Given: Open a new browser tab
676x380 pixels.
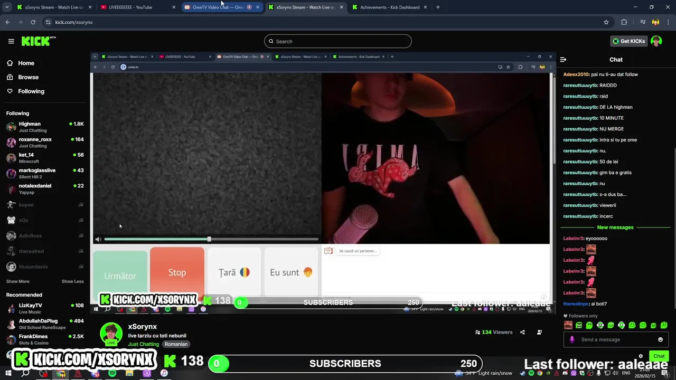Looking at the screenshot, I should [438, 7].
